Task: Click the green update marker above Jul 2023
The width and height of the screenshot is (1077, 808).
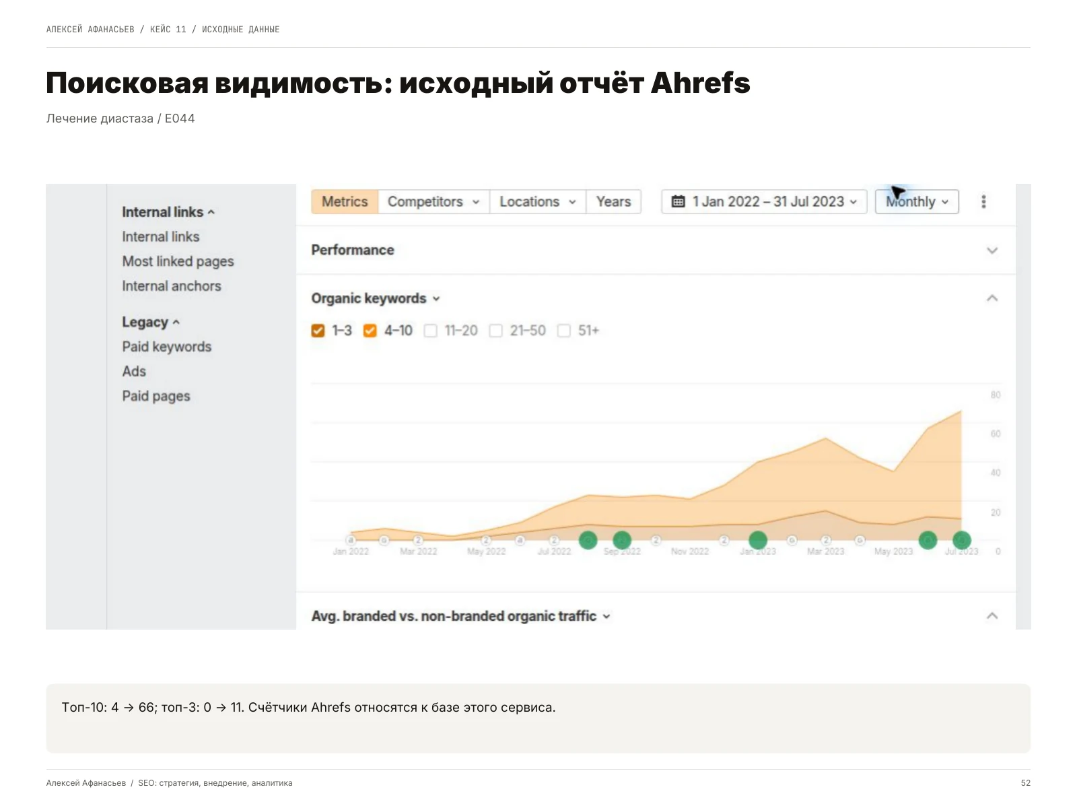Action: 962,540
